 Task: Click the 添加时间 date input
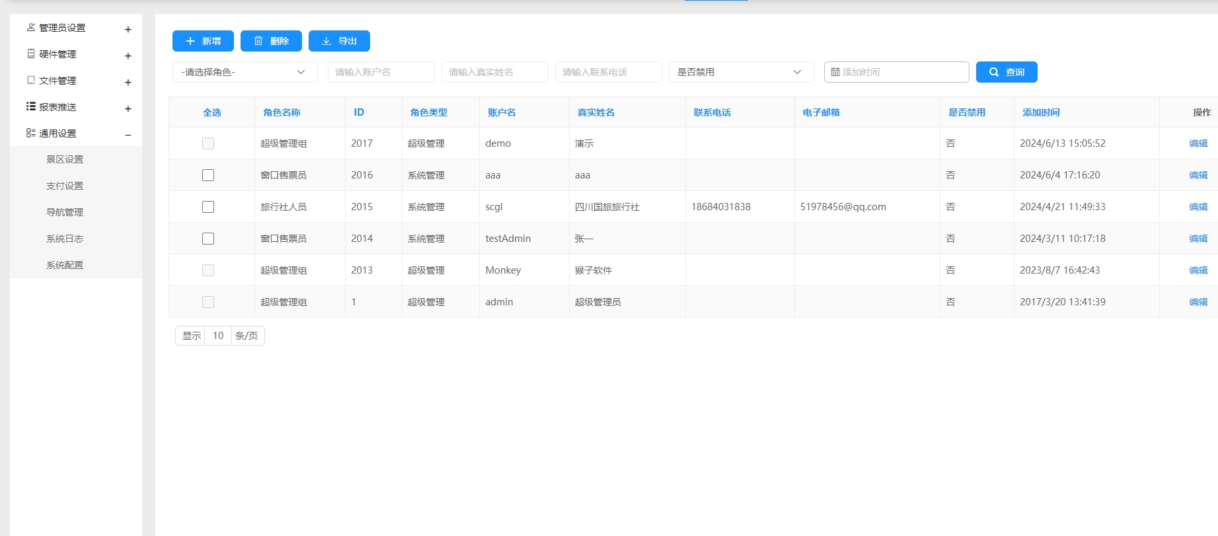point(897,72)
